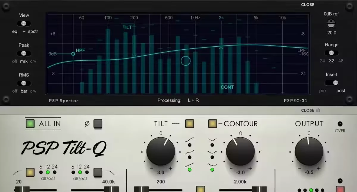The image size is (357, 192).
Task: Close the PSP Spector analyzer panel
Action: tap(308, 4)
